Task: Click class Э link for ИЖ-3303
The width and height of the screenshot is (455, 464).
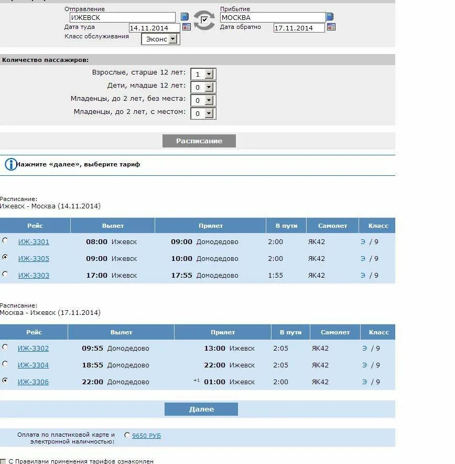Action: 363,276
